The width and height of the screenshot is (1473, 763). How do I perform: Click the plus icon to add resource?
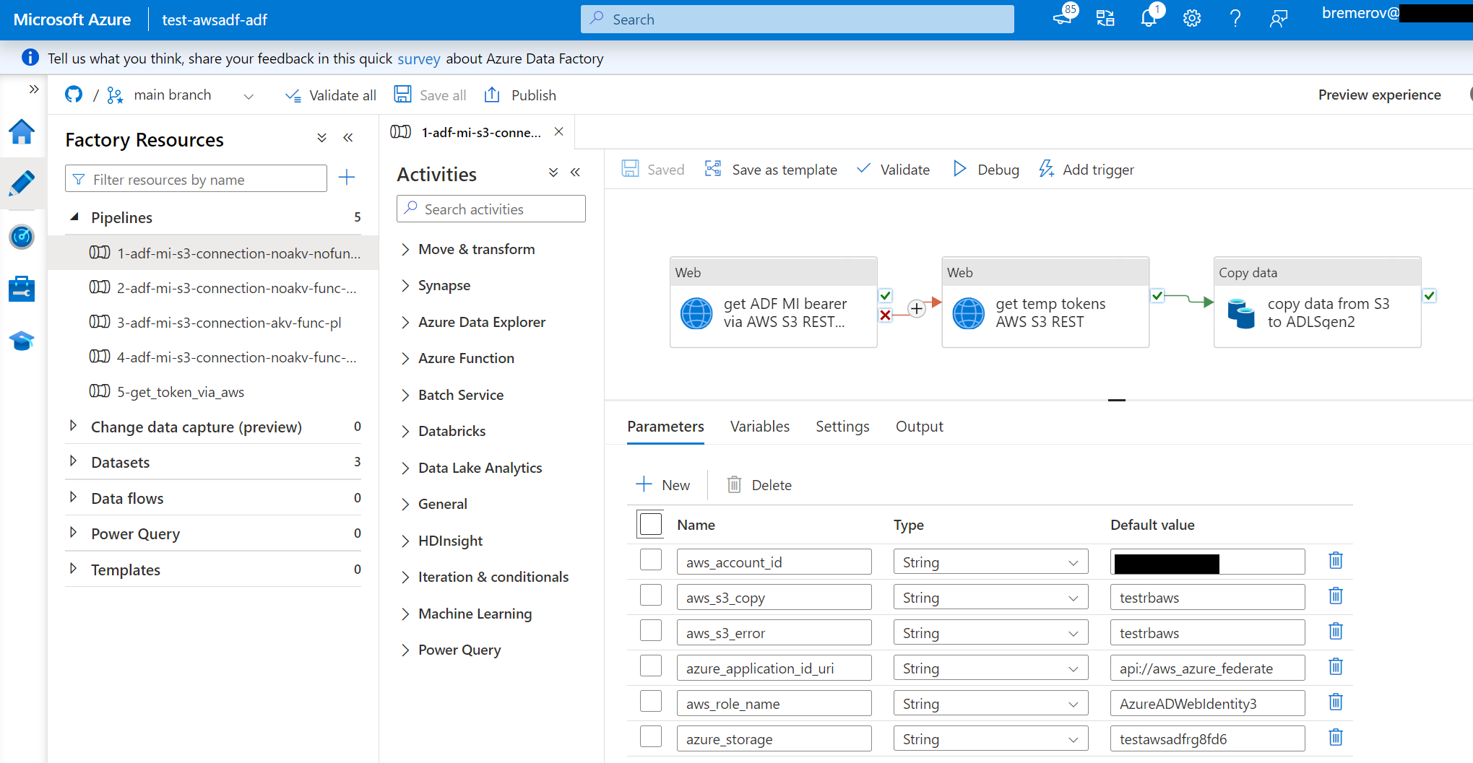(347, 178)
